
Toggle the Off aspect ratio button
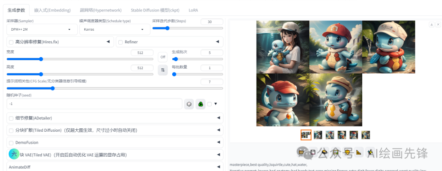point(162,57)
